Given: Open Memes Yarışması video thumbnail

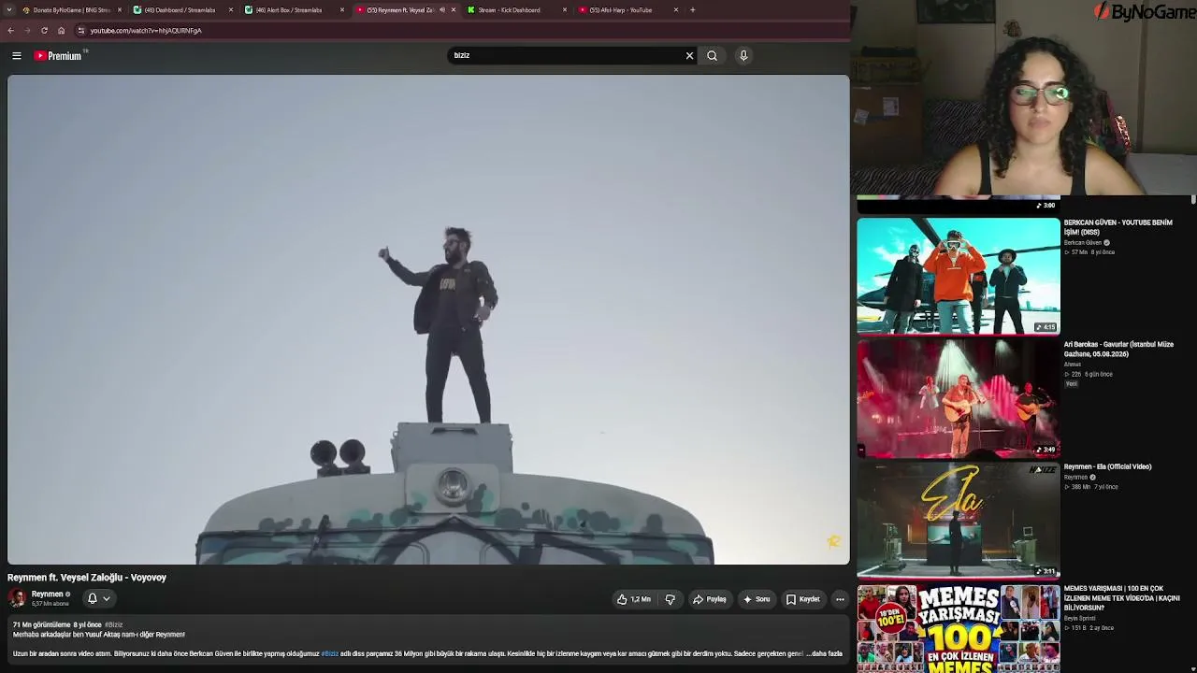Looking at the screenshot, I should coord(959,628).
